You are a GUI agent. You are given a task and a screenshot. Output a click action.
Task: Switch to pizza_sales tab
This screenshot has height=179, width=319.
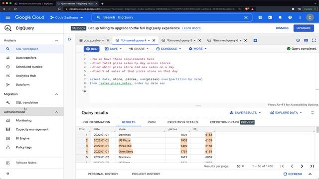click(92, 40)
